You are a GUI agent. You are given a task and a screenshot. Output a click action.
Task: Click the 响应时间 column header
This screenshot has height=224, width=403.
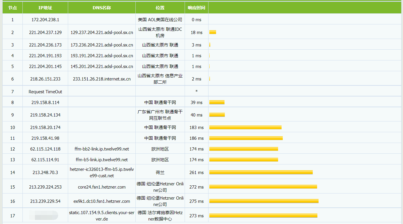(197, 8)
